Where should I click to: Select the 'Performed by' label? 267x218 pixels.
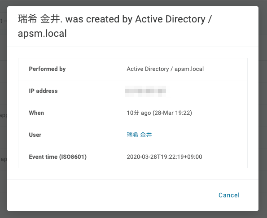[x=47, y=69]
